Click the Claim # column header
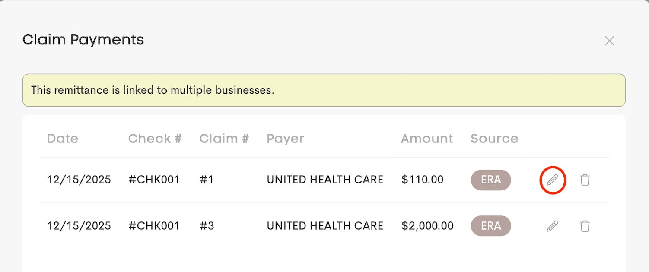649x272 pixels. (224, 139)
